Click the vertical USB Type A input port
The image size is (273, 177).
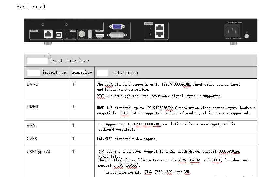point(90,34)
